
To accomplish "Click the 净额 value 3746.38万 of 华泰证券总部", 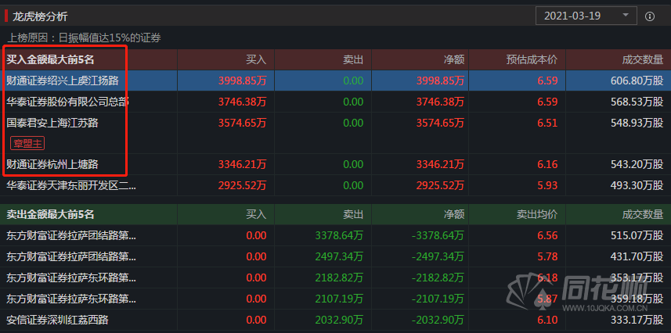I will (x=440, y=102).
